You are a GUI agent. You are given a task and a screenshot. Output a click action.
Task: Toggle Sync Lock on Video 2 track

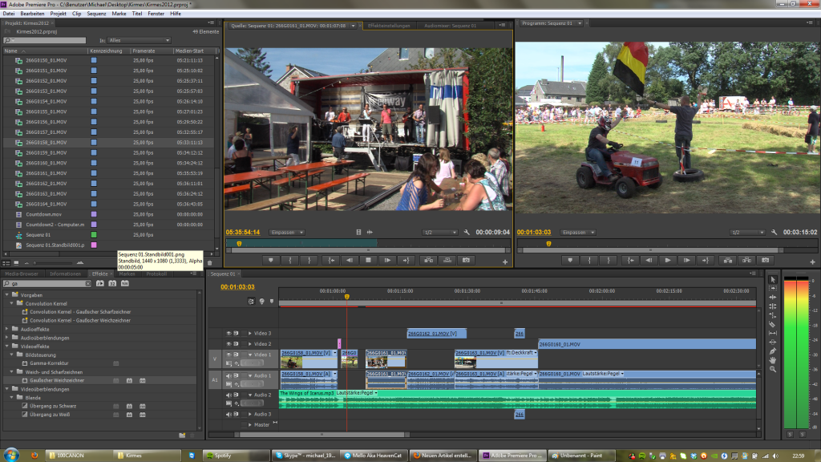[237, 344]
